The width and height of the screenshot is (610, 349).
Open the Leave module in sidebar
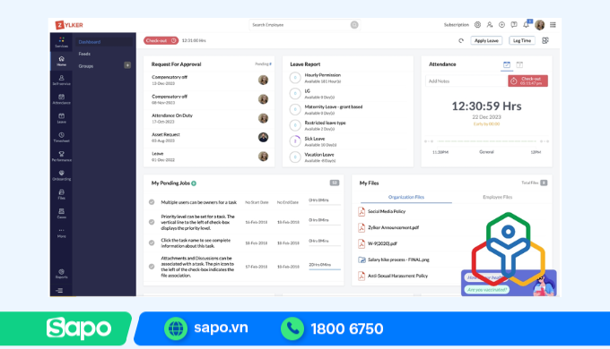click(62, 118)
